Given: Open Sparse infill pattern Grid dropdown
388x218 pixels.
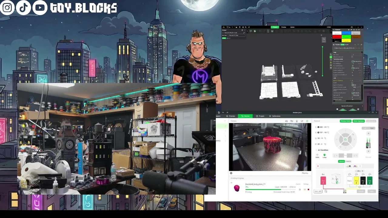Looking at the screenshot, I should [357, 85].
